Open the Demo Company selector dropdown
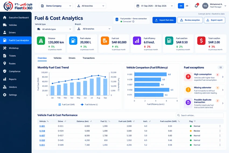The width and height of the screenshot is (229, 153). click(x=56, y=6)
